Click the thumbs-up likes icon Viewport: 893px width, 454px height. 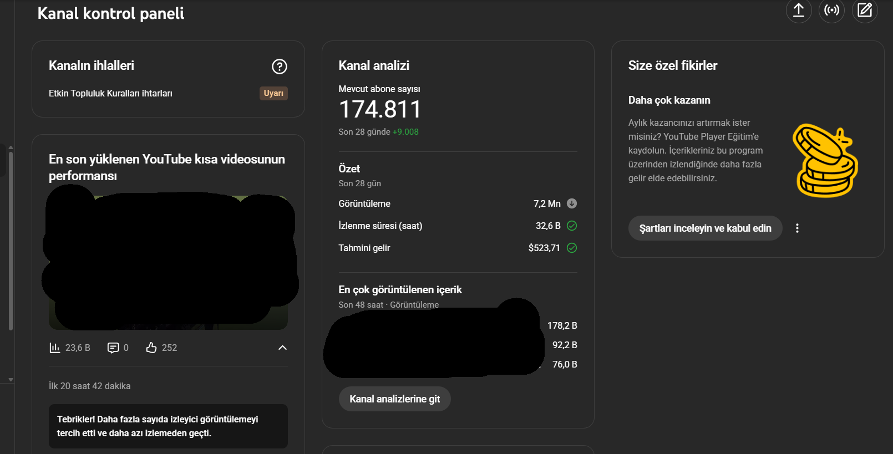click(151, 348)
